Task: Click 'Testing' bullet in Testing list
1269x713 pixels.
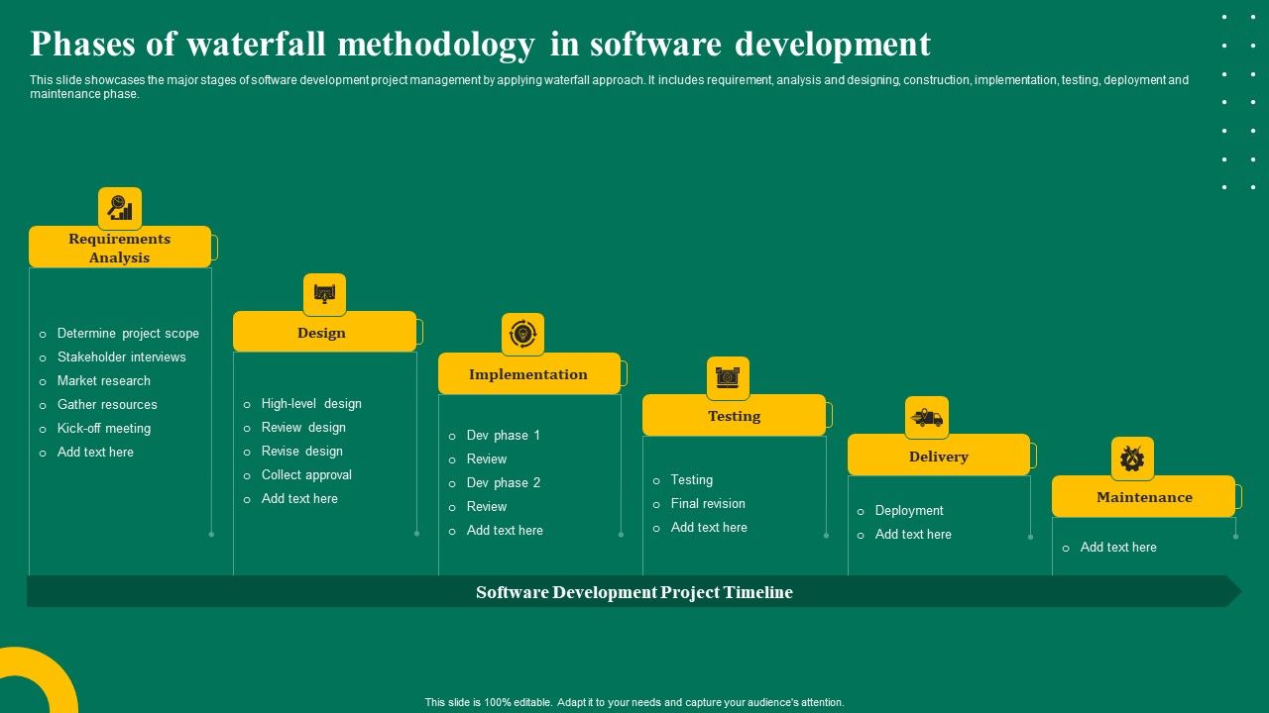Action: [692, 479]
